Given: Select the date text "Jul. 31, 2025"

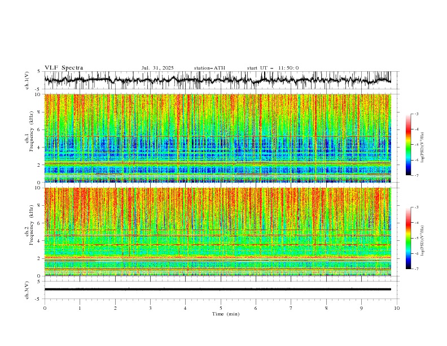Looking at the screenshot, I should point(157,68).
